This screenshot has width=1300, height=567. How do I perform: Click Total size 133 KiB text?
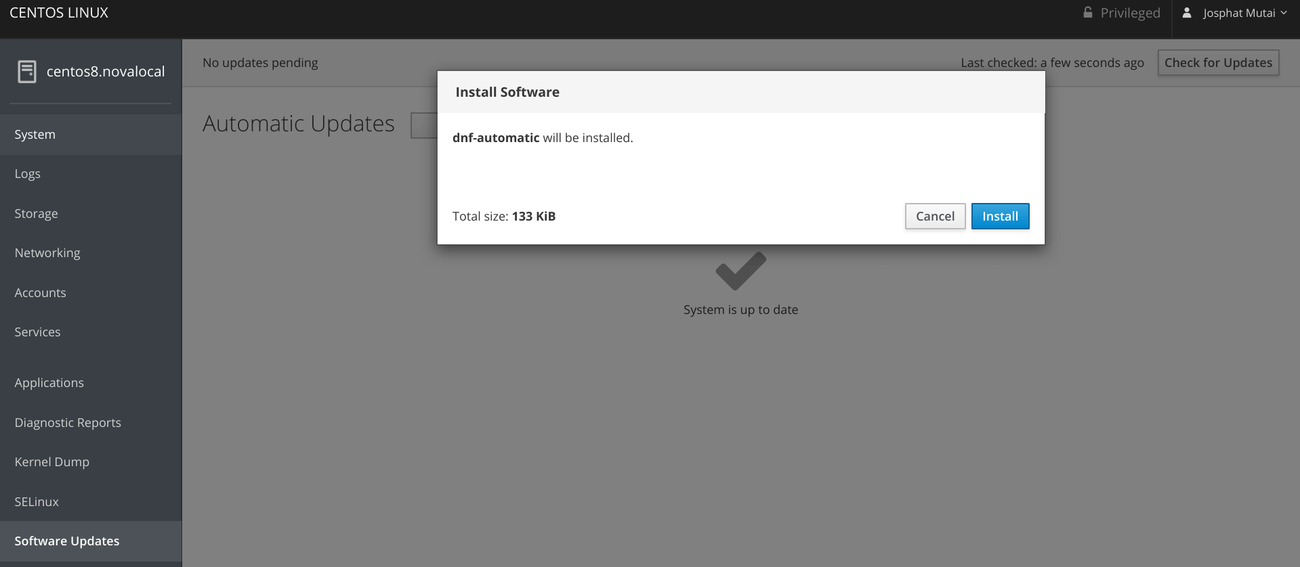(504, 216)
